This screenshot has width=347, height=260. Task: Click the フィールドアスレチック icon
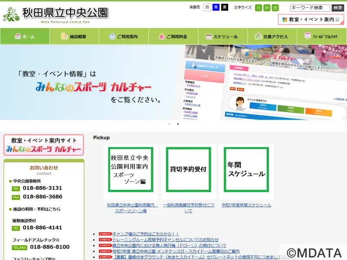click(308, 36)
